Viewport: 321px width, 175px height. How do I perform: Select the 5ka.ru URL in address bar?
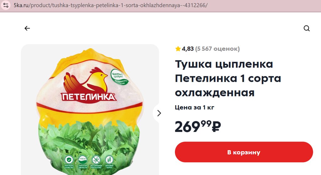[x=111, y=5]
